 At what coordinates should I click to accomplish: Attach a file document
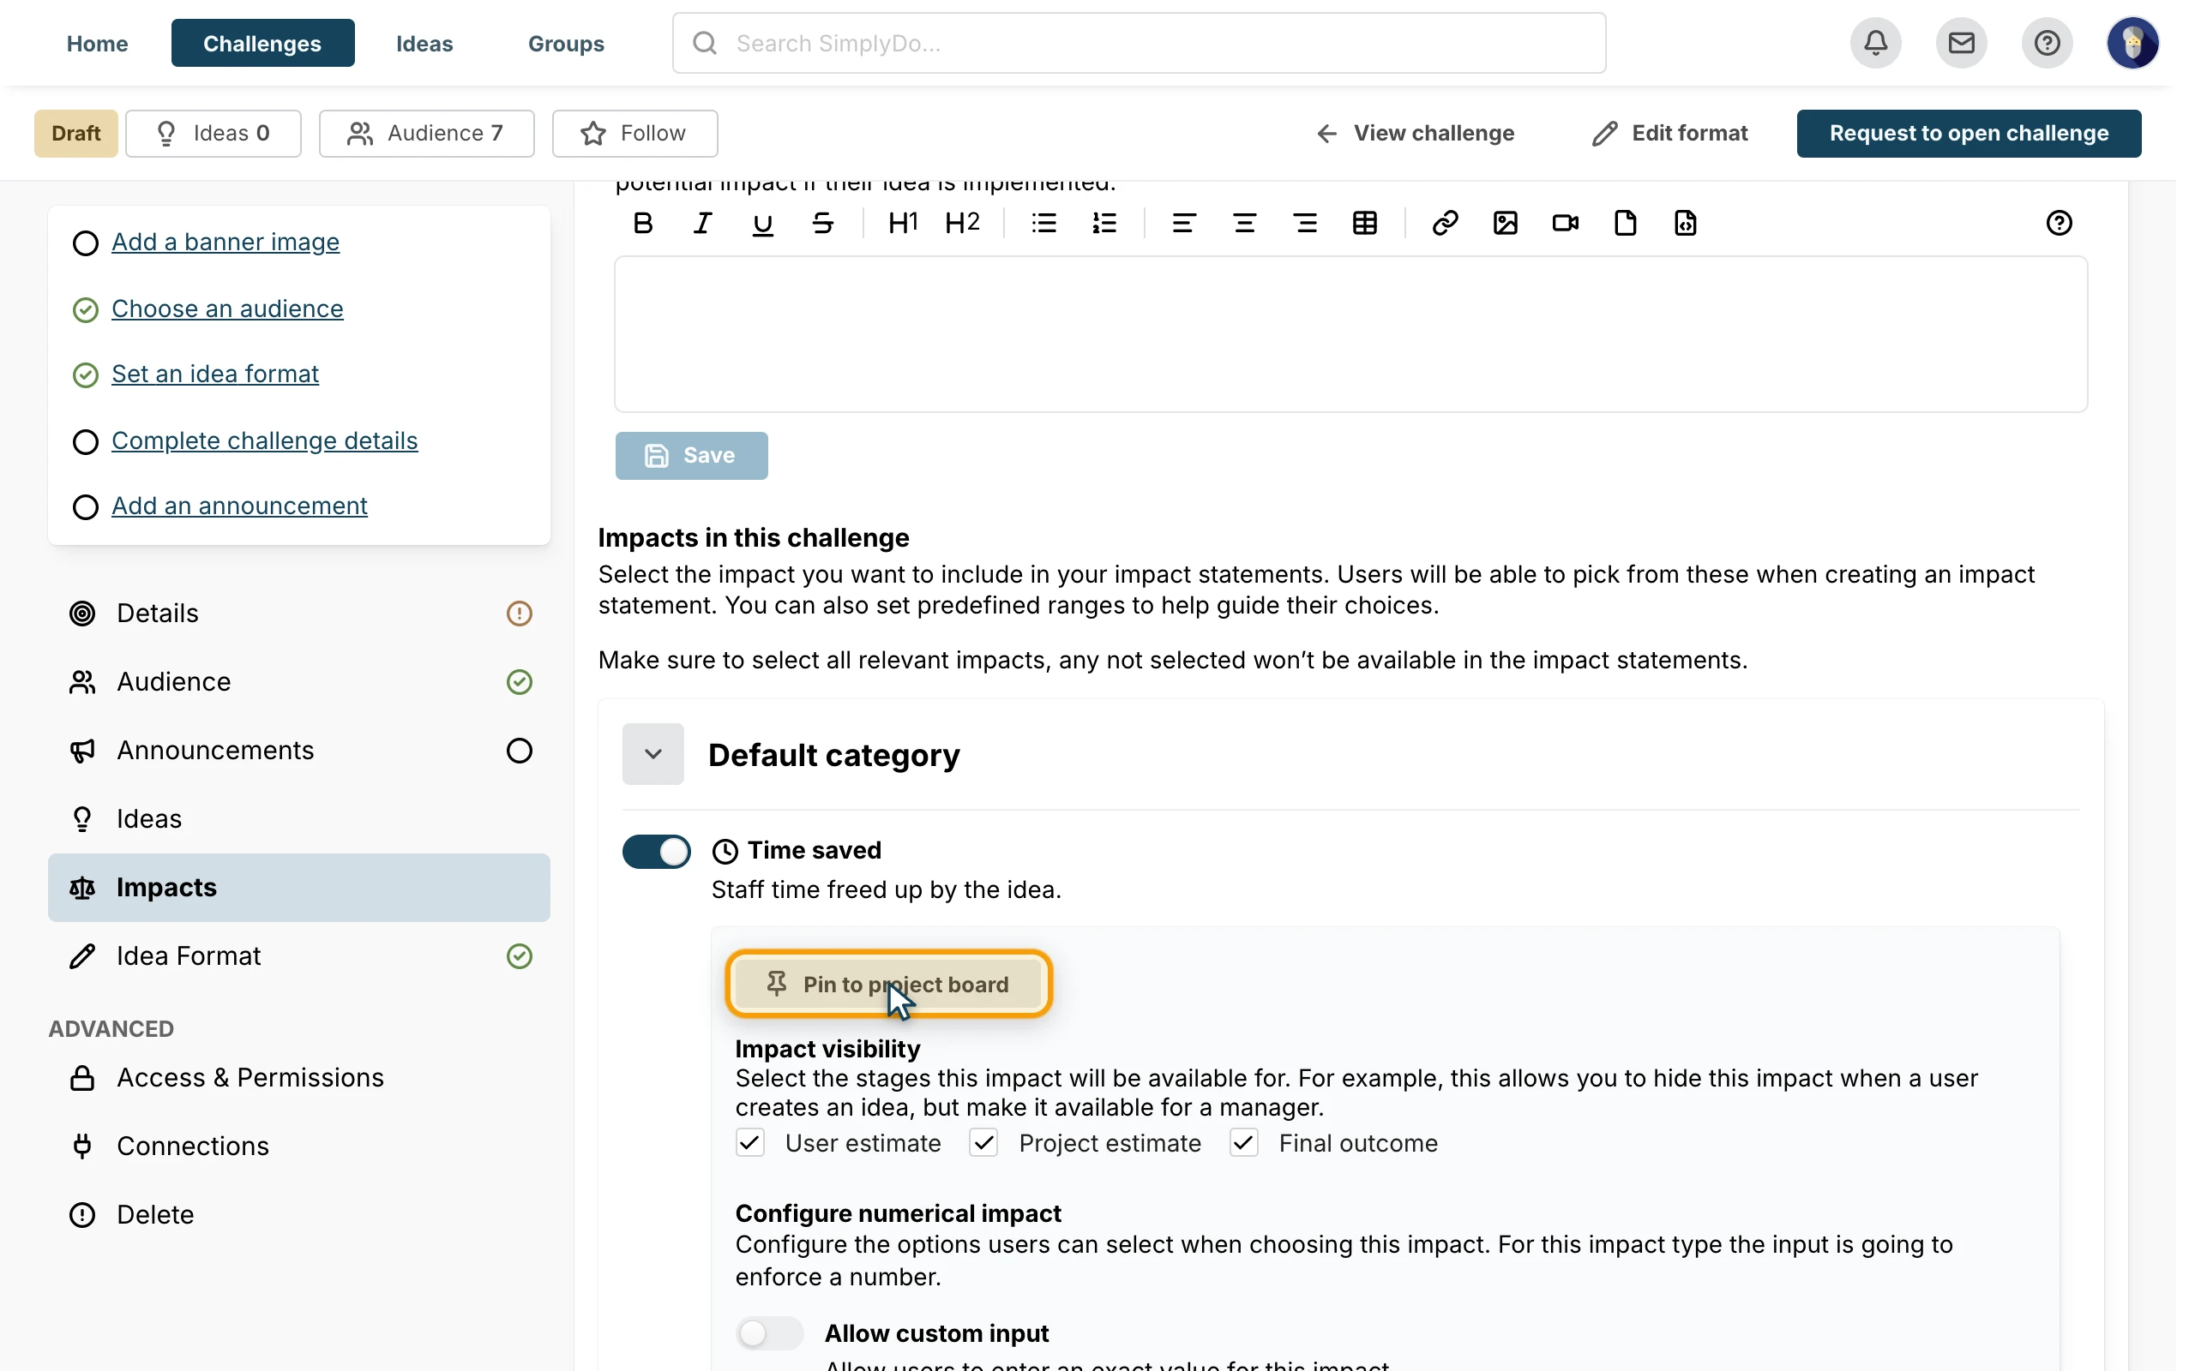pos(1626,223)
